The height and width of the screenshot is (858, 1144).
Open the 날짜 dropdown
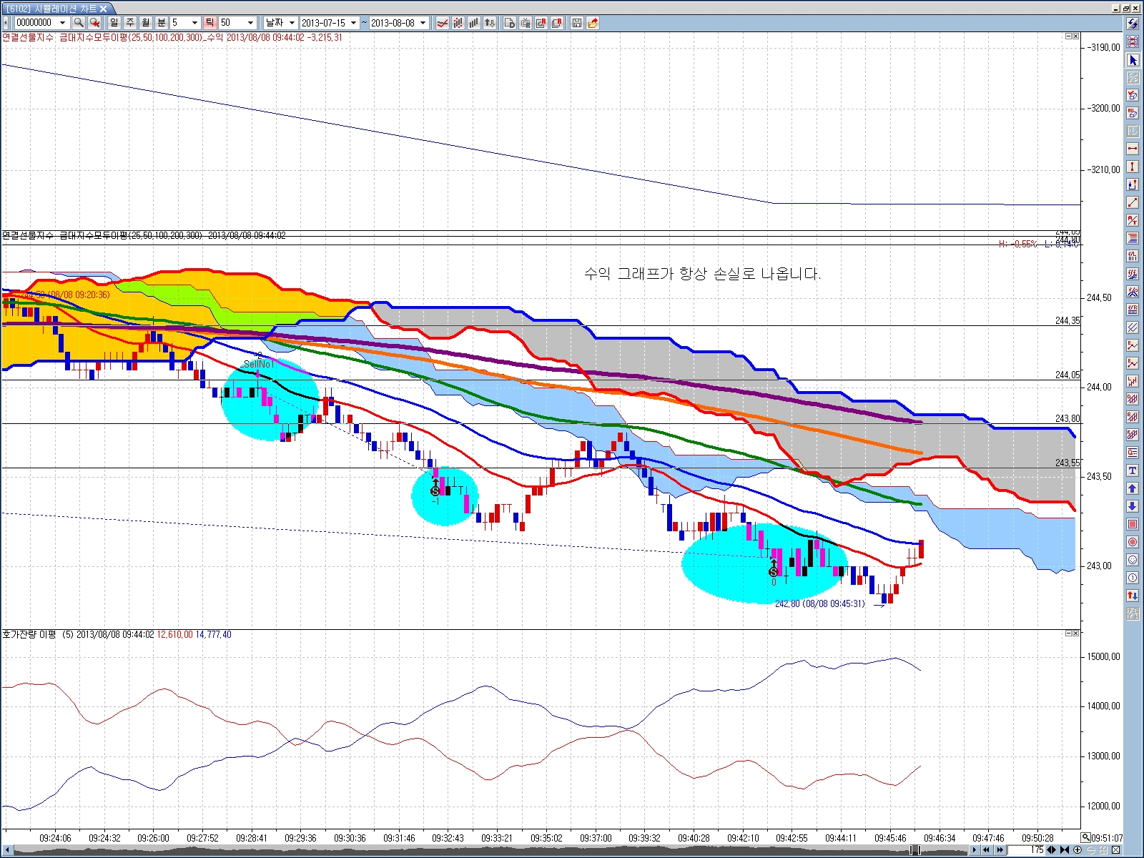coord(280,23)
